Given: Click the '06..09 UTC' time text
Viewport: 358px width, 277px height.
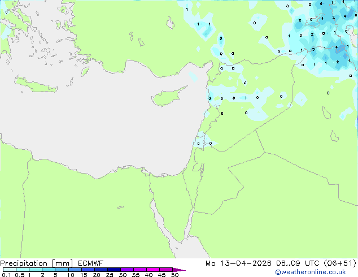Looking at the screenshot, I should click(x=298, y=263).
